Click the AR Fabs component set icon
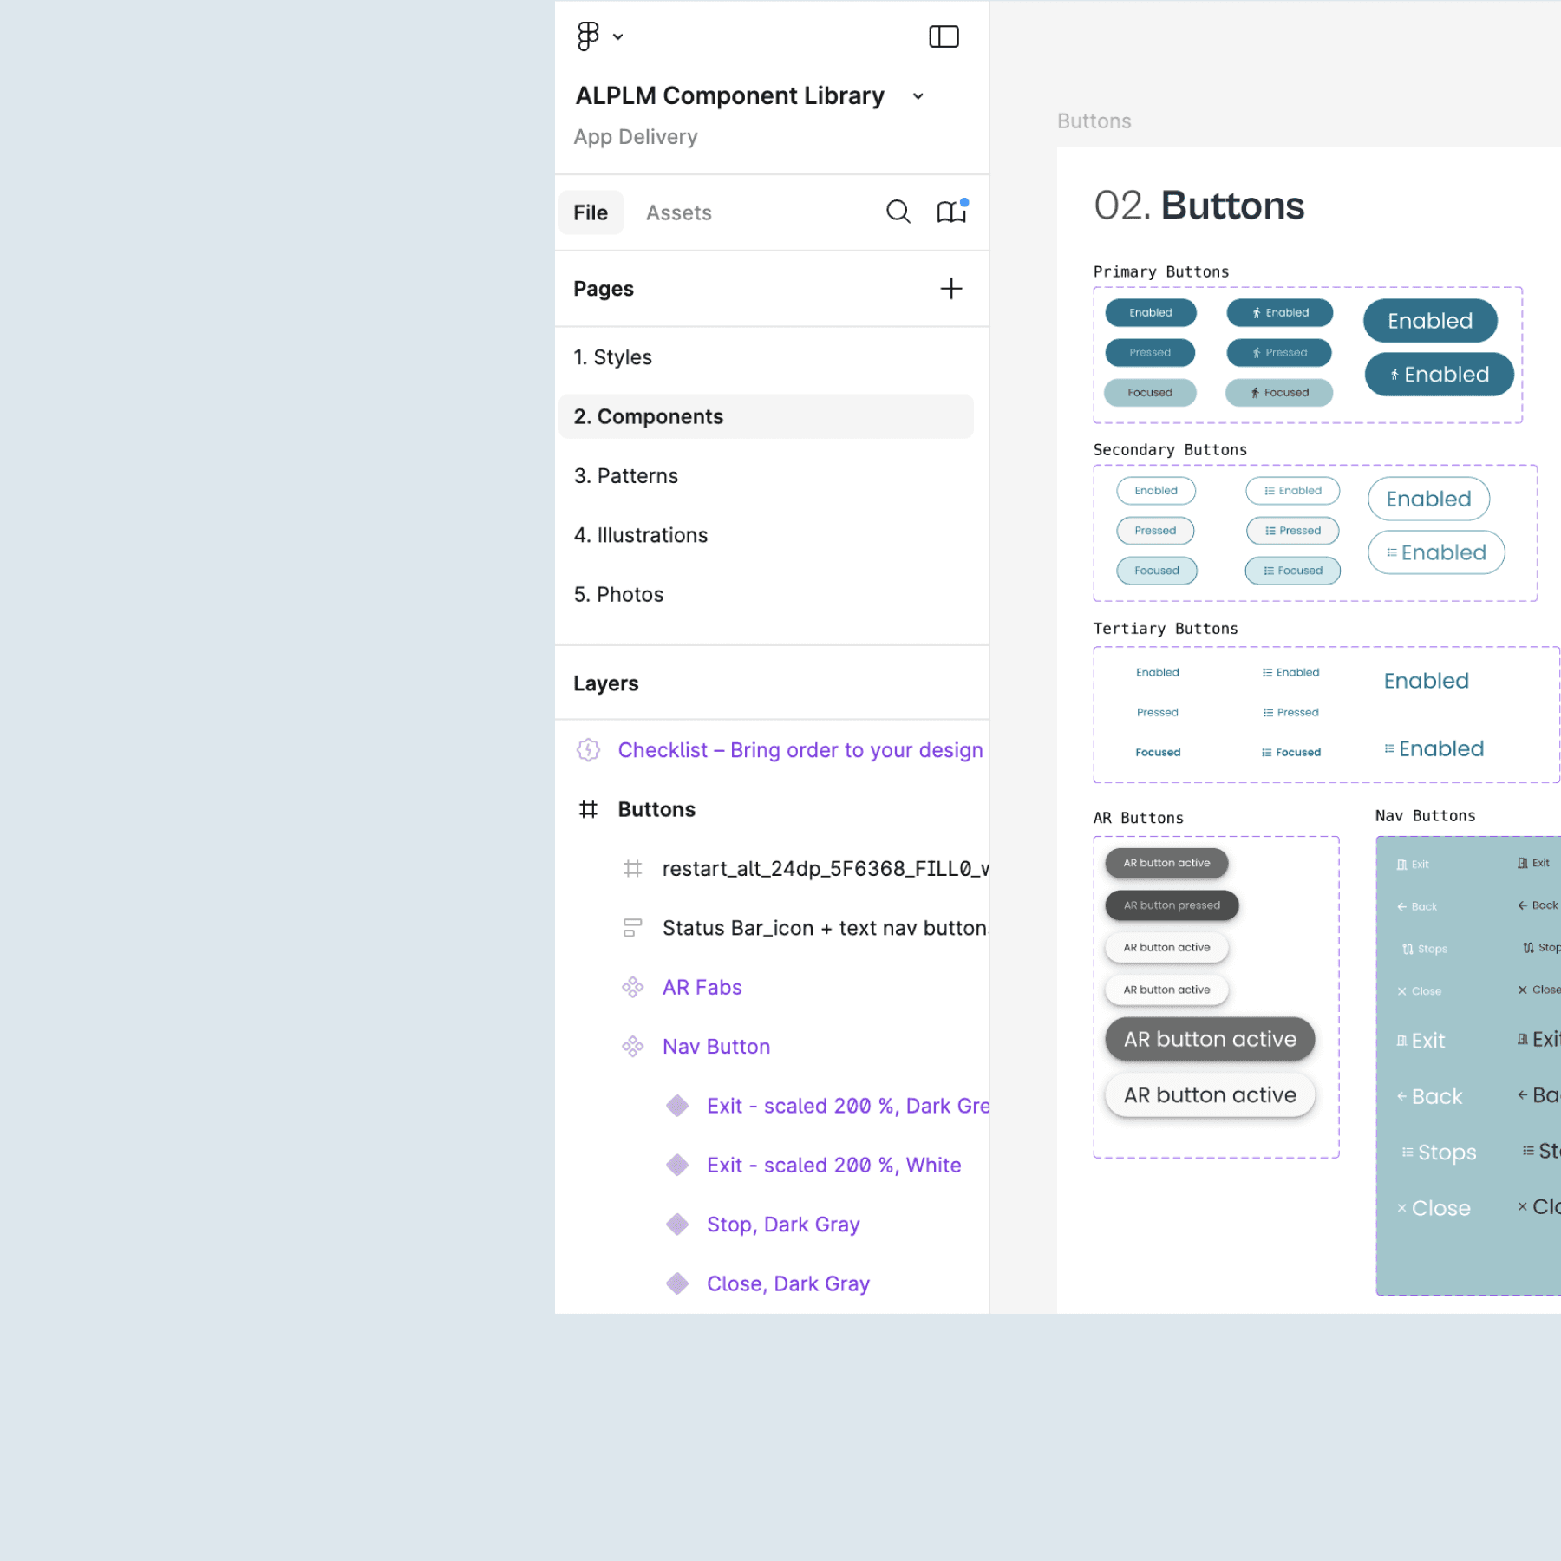Viewport: 1561px width, 1561px height. coord(633,987)
